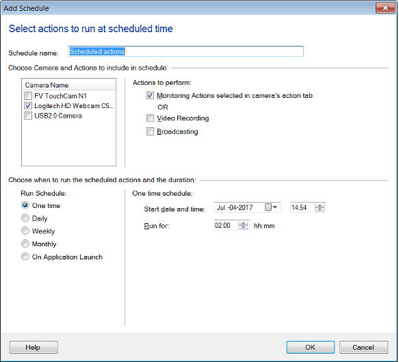The height and width of the screenshot is (362, 399).
Task: Confirm the schedule with OK
Action: 311,347
